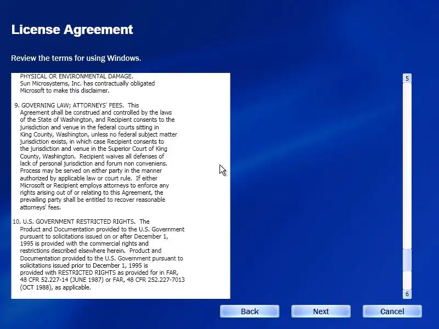Click scrollbar up arrow labeled 5
This screenshot has height=329, width=439.
coord(407,78)
